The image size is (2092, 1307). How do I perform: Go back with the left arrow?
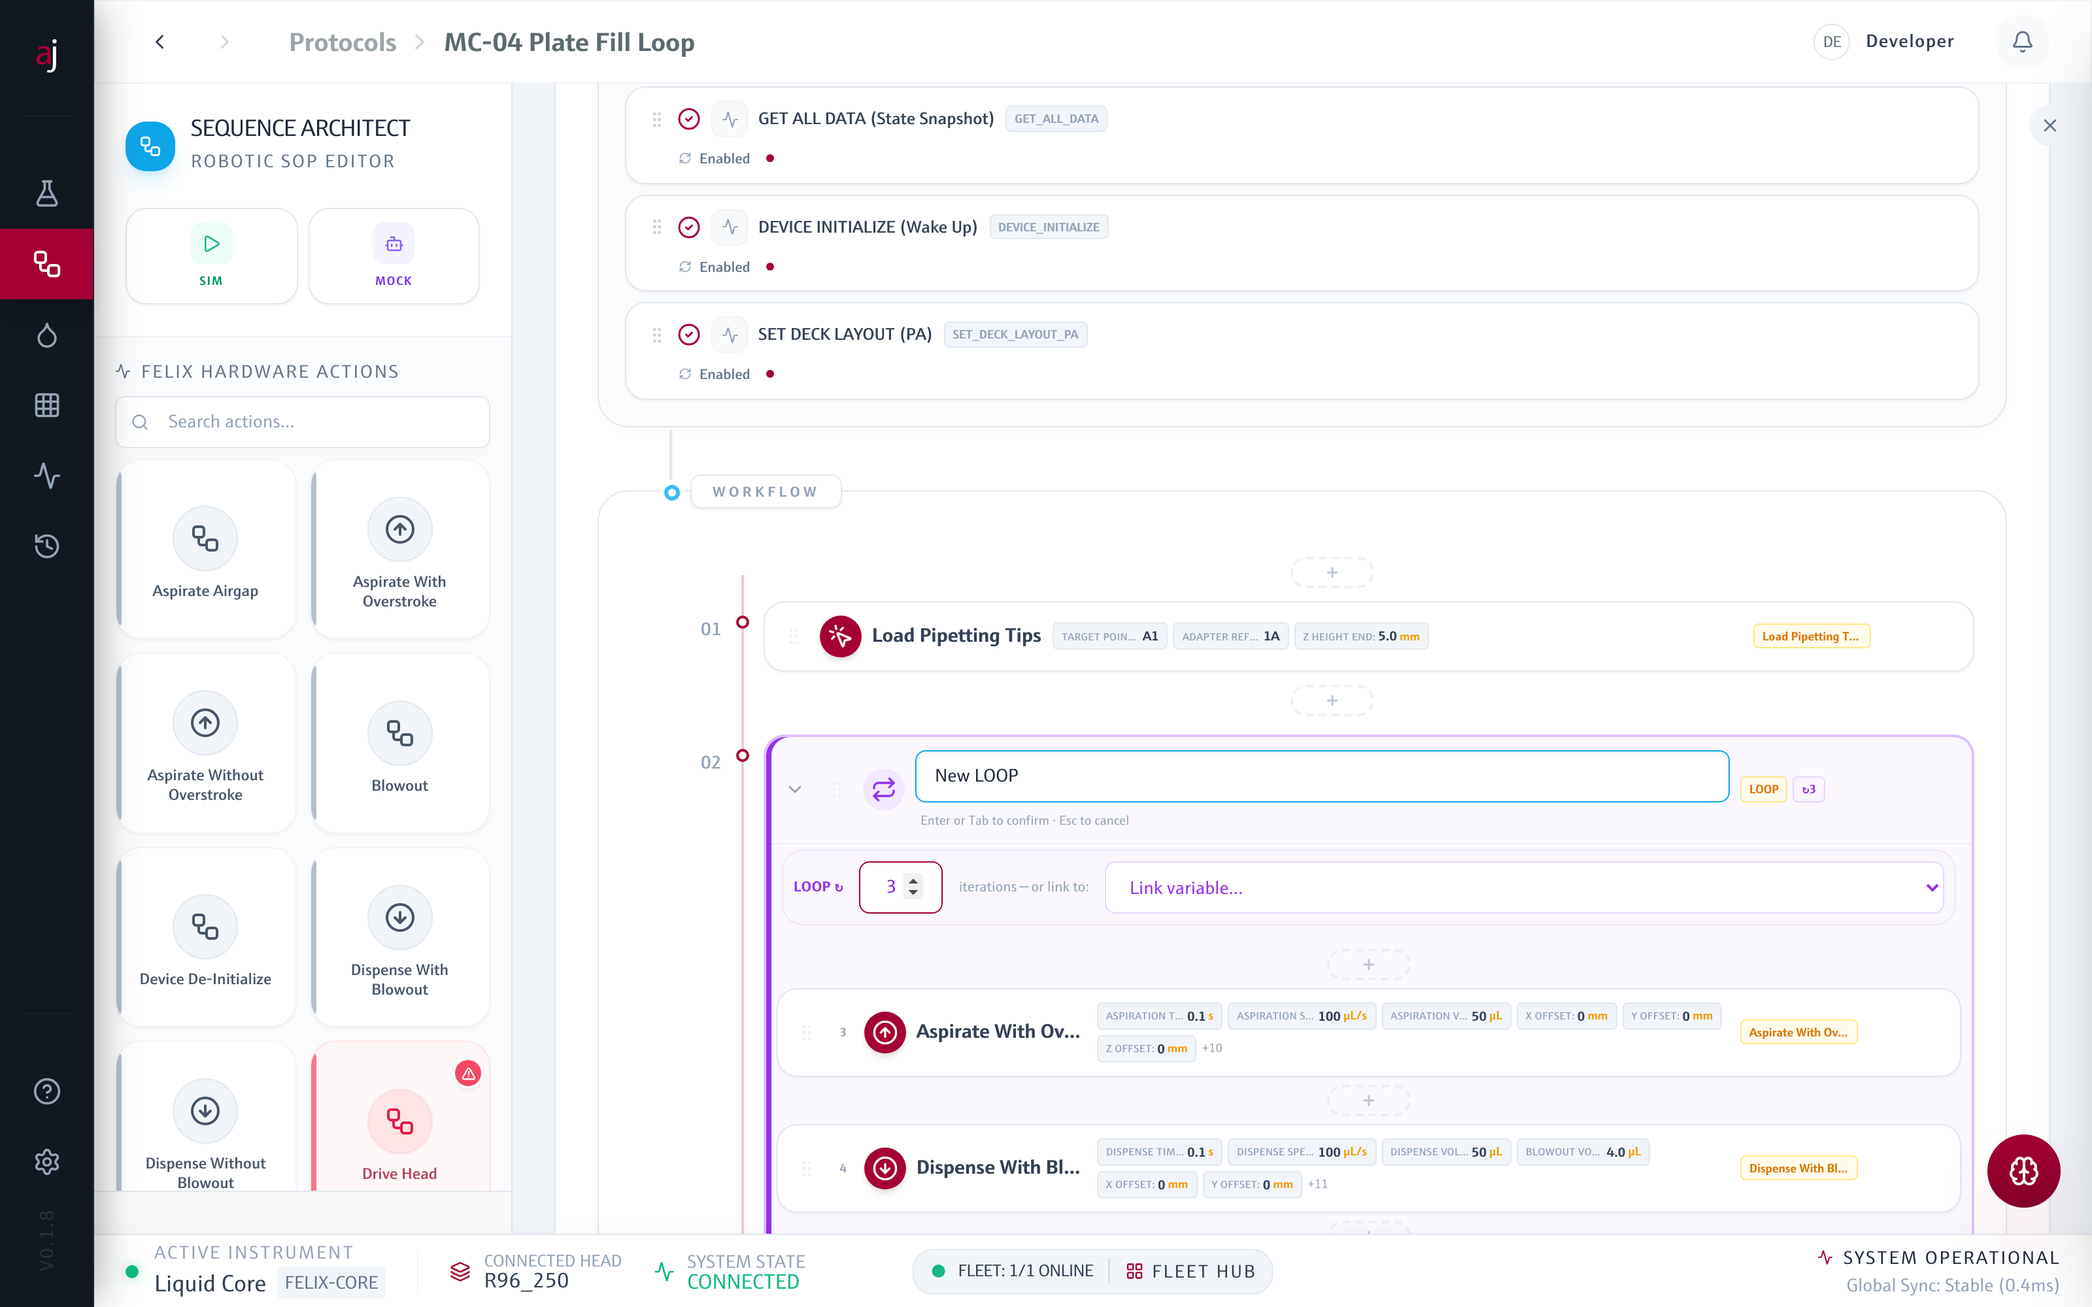pyautogui.click(x=160, y=41)
